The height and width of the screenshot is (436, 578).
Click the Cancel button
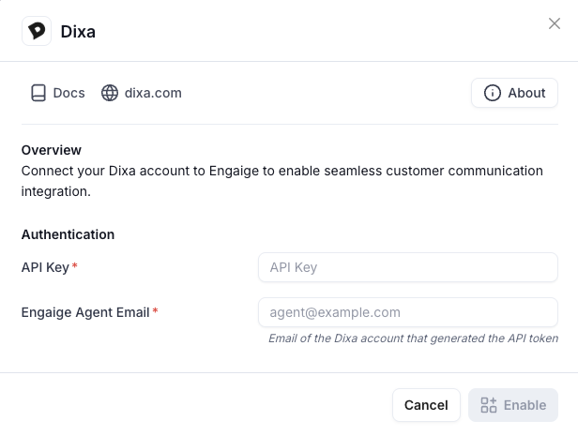(426, 405)
